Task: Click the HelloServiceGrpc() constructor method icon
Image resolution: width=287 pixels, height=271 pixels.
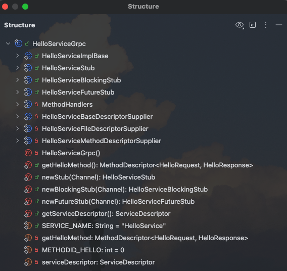Action: [28, 153]
